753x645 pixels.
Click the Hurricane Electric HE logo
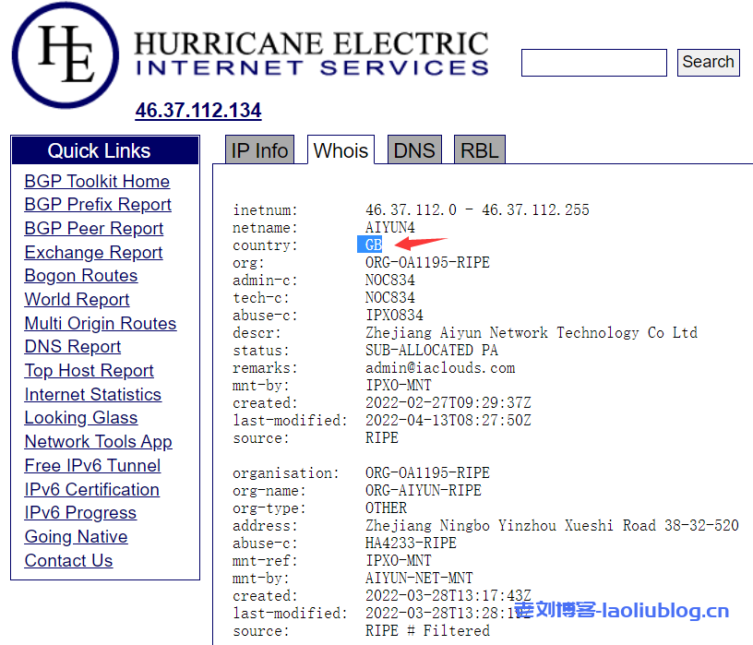[66, 55]
